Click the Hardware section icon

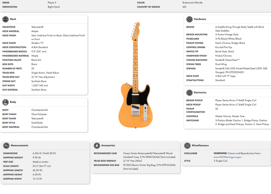(190, 19)
